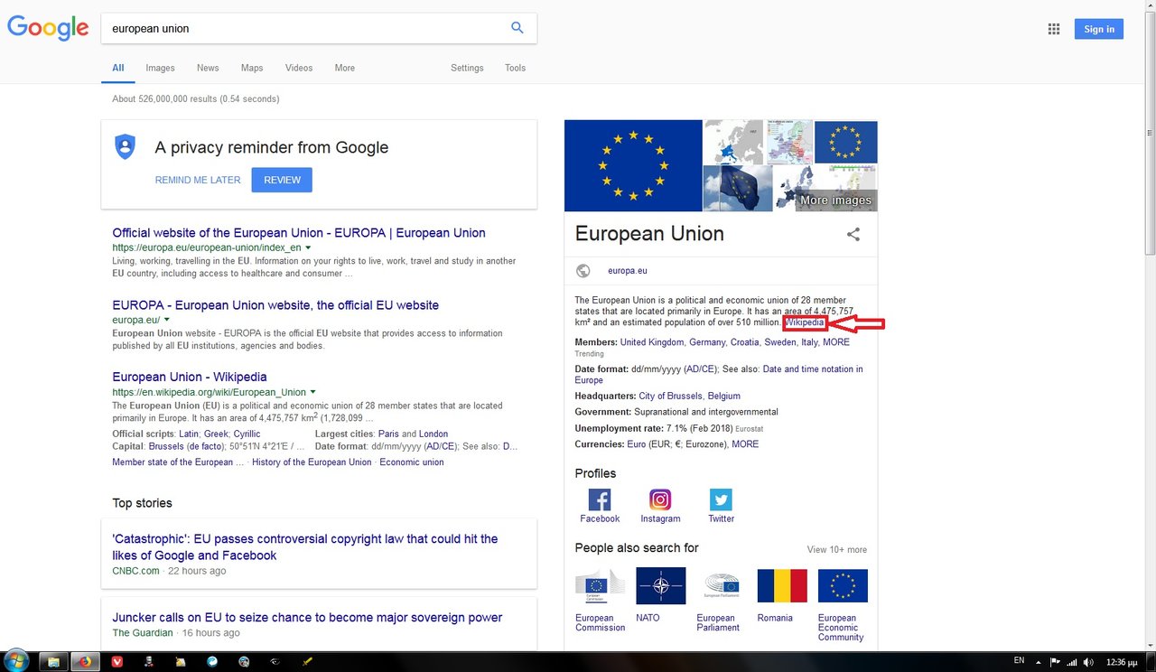The width and height of the screenshot is (1156, 672).
Task: Open Windows Start button in taskbar
Action: point(15,660)
